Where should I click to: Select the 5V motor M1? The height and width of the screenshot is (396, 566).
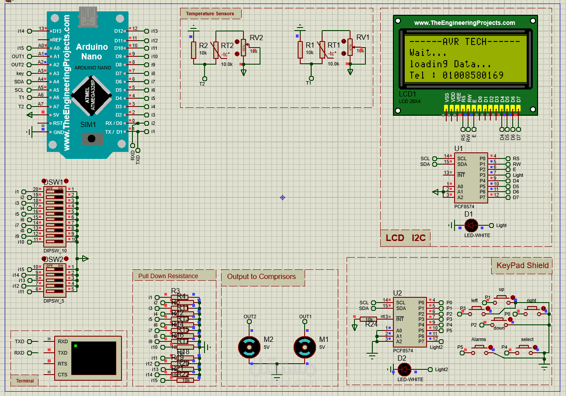point(305,347)
